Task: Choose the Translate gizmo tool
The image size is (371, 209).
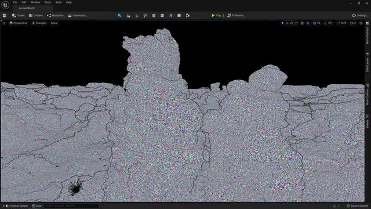Action: point(287,23)
